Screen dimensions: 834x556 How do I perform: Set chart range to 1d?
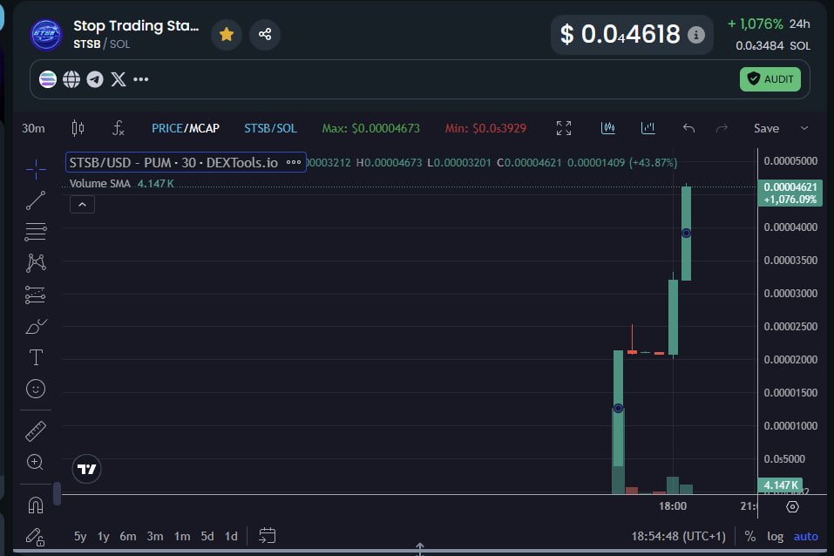pyautogui.click(x=231, y=536)
